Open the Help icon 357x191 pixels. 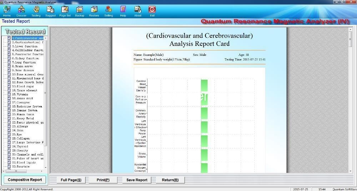(x=123, y=10)
